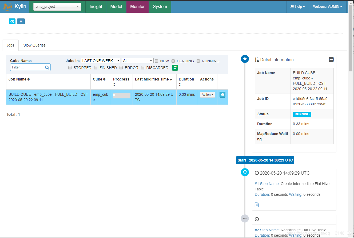This screenshot has width=354, height=238.
Task: Open the cogs settings icon button
Action: [x=12, y=21]
